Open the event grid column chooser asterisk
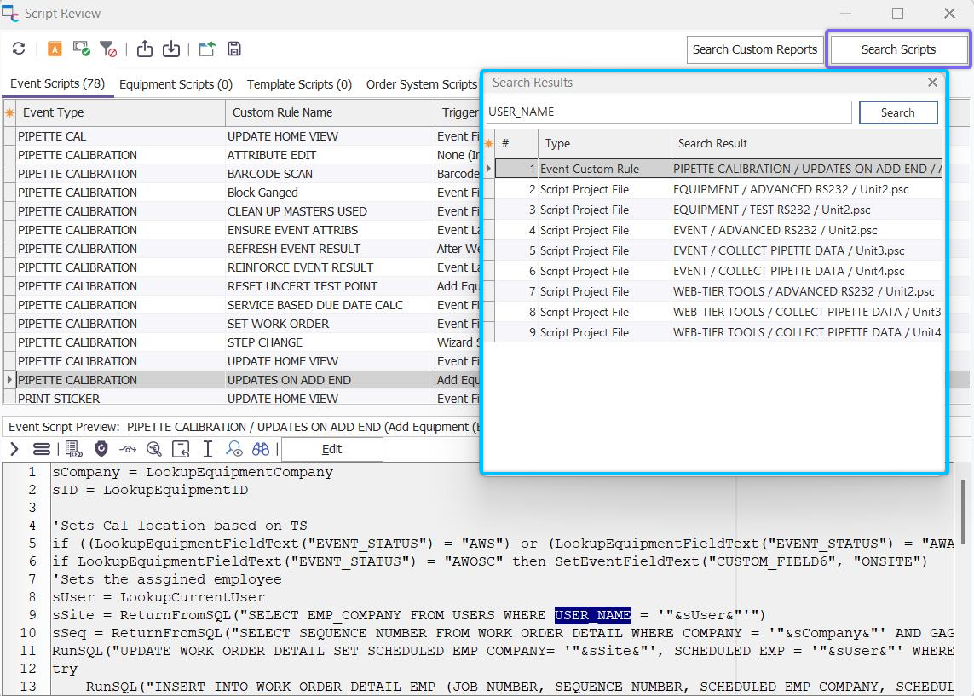Screen dimensions: 974x696 pos(10,112)
